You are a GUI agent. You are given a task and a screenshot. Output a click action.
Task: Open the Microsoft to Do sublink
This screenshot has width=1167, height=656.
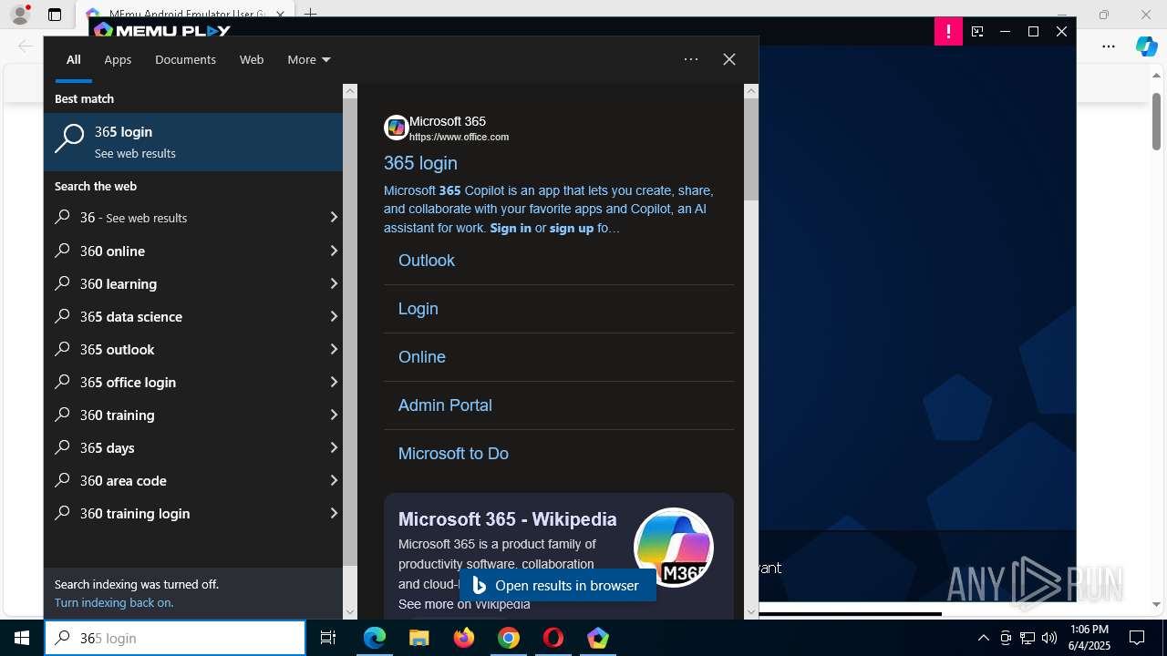[x=453, y=454]
